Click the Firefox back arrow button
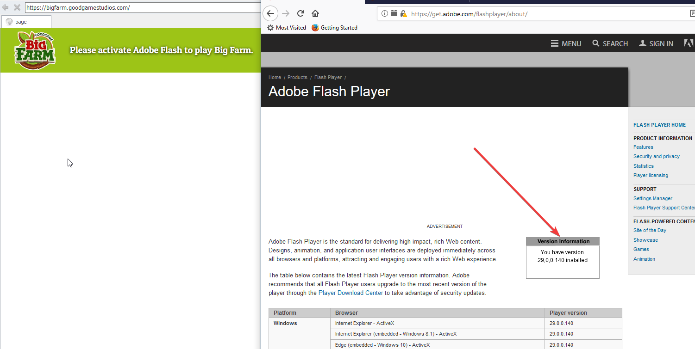This screenshot has height=349, width=695. (x=271, y=13)
